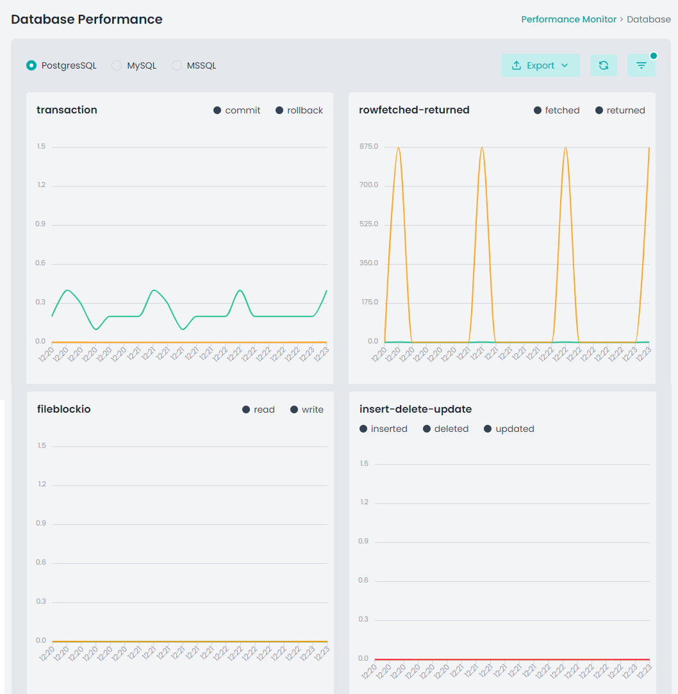Click the insert-delete-update chart title

click(x=415, y=409)
